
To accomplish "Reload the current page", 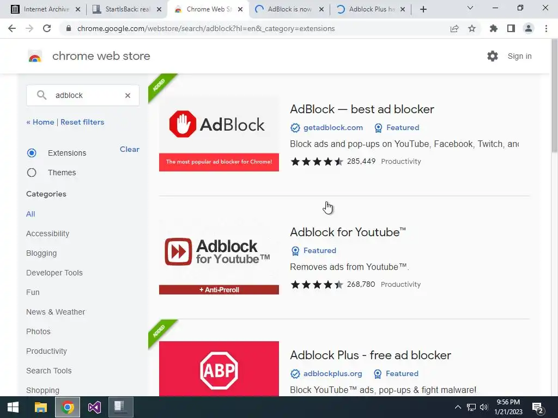I will [x=47, y=28].
